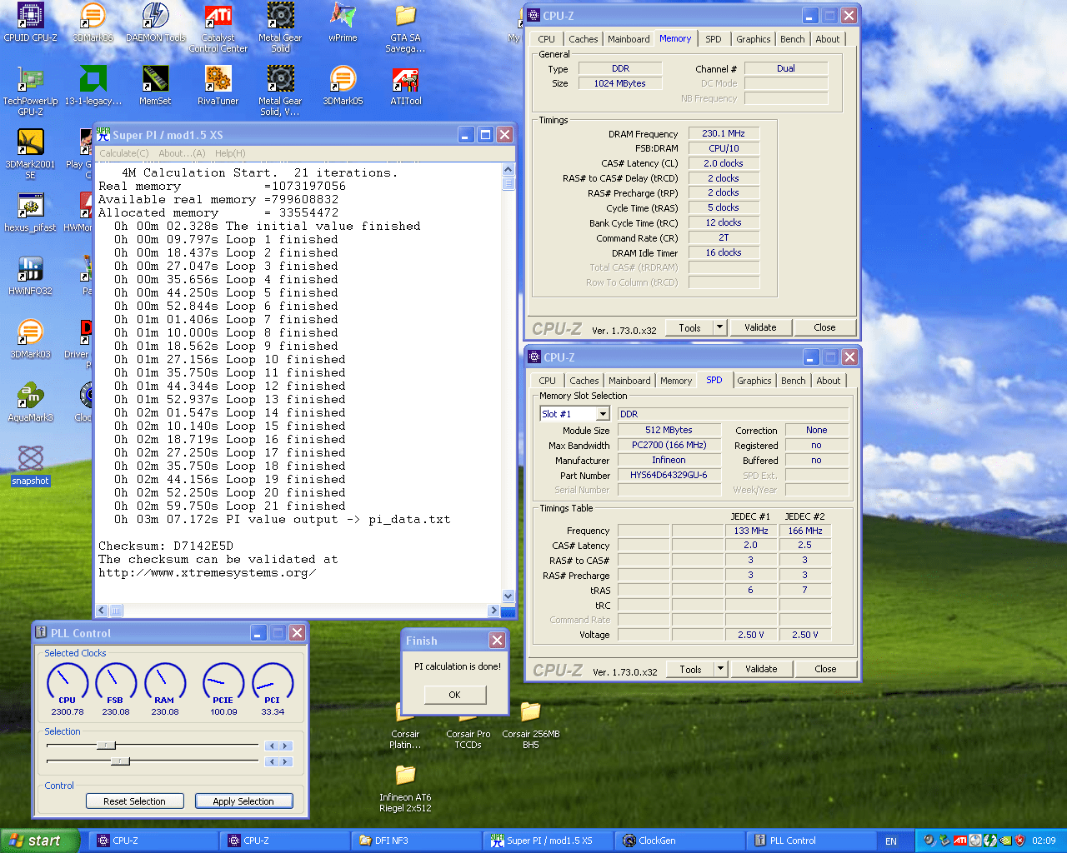Screen dimensions: 1067x853
Task: Open GTA SA Savegame folder
Action: pyautogui.click(x=405, y=28)
